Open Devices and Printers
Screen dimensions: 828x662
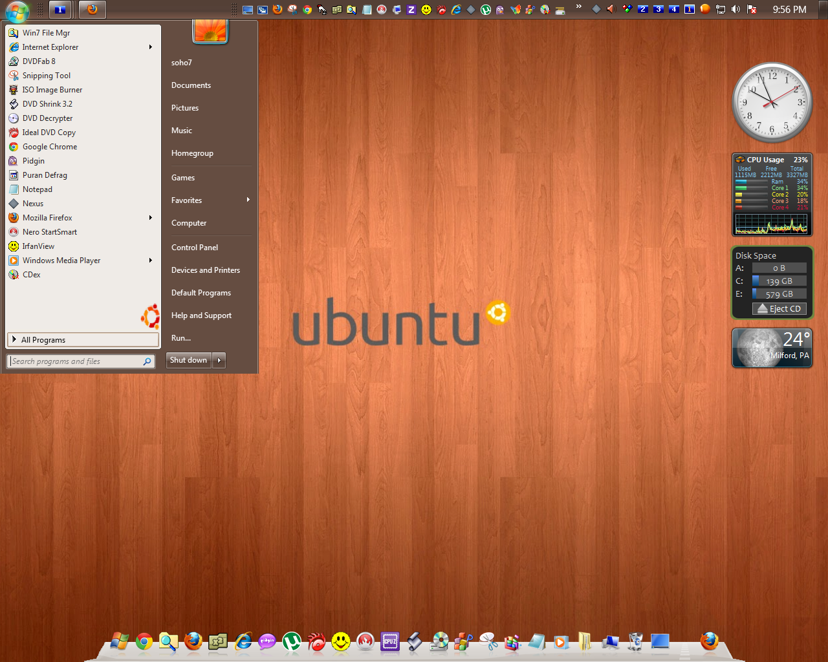[x=206, y=270]
